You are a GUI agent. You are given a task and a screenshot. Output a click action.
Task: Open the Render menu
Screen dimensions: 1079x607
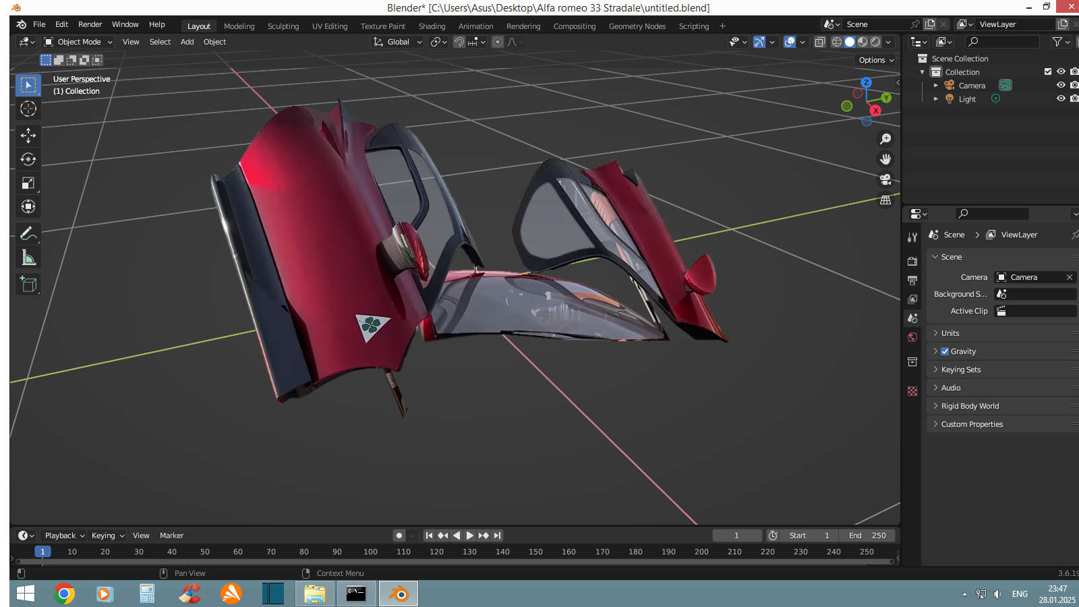[90, 24]
